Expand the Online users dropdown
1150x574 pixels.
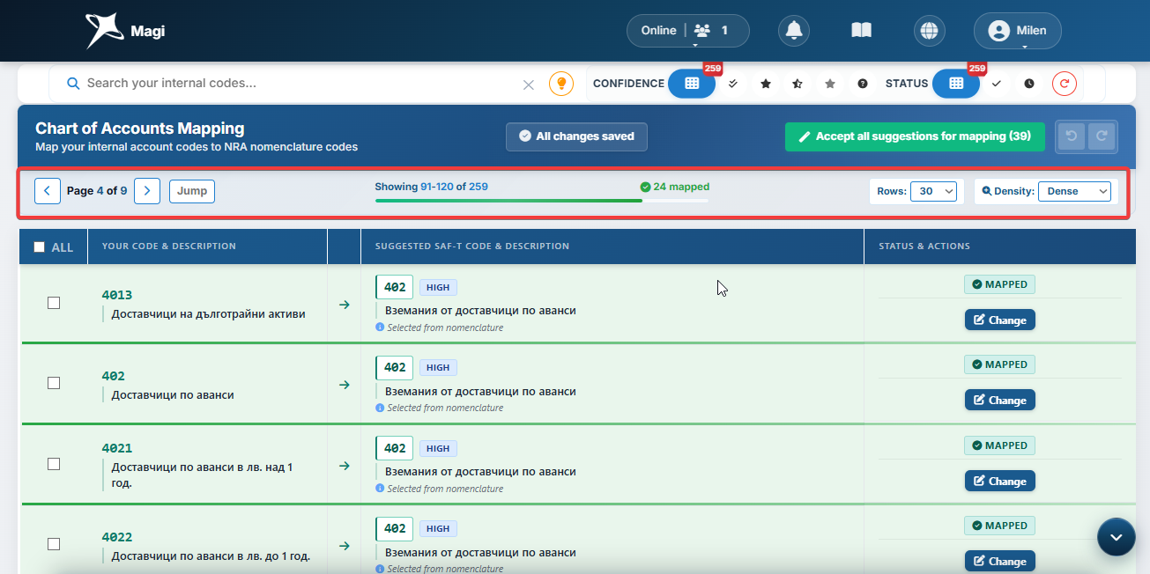point(688,31)
